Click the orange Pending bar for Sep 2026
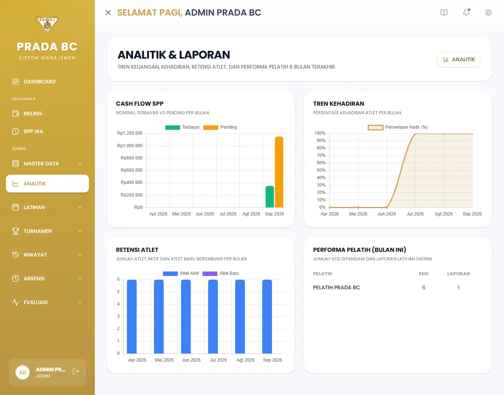Screen dimensions: 504x395 (279, 172)
